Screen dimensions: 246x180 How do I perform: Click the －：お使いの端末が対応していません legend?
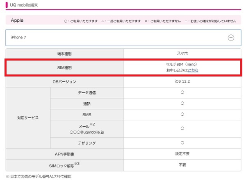(210, 21)
